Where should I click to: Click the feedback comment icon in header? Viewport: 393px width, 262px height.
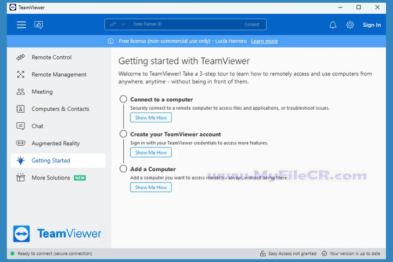click(39, 25)
